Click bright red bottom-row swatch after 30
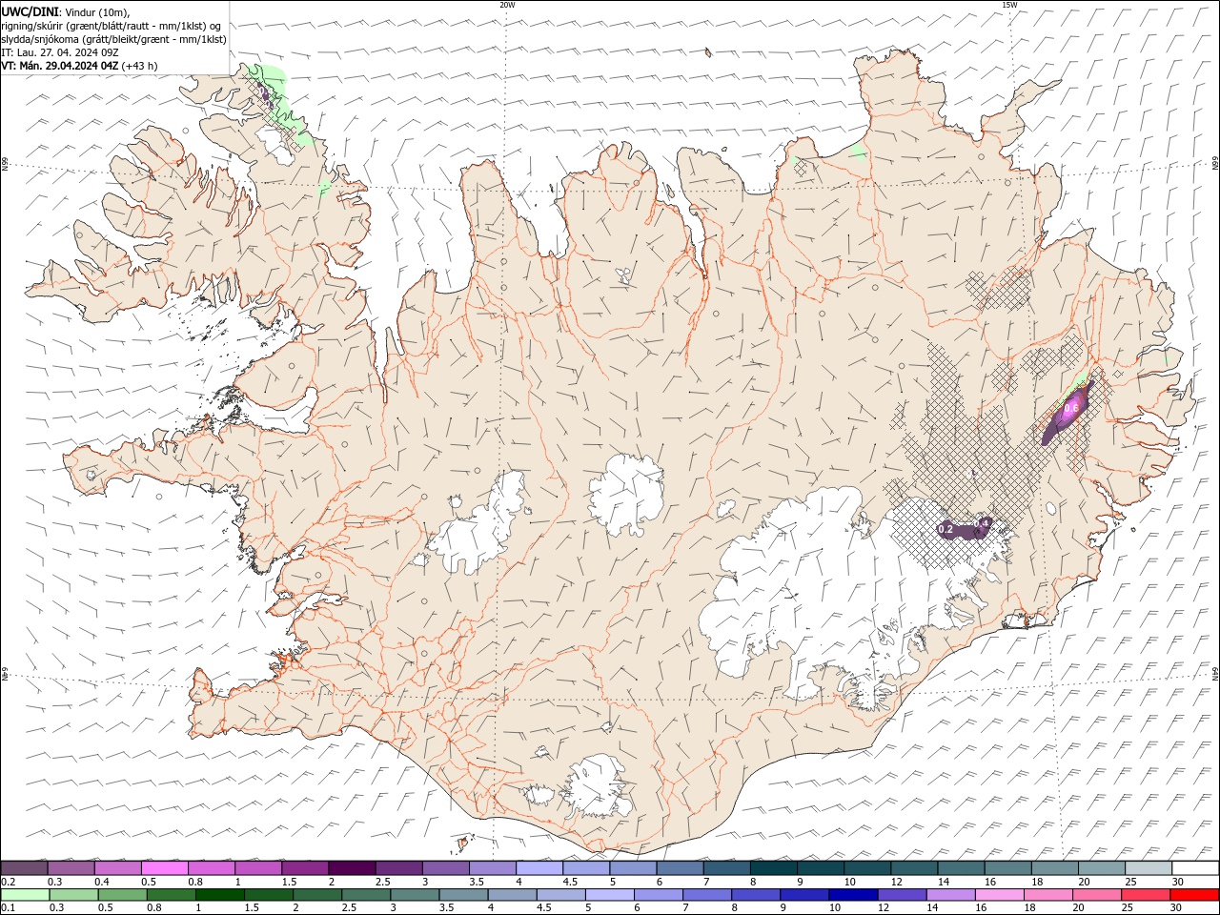1220x915 pixels. (1193, 895)
